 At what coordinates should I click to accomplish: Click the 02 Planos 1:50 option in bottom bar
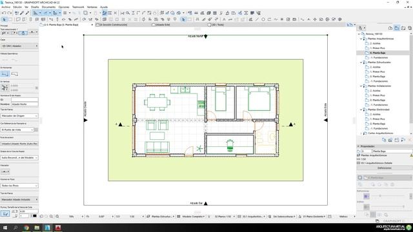223,217
